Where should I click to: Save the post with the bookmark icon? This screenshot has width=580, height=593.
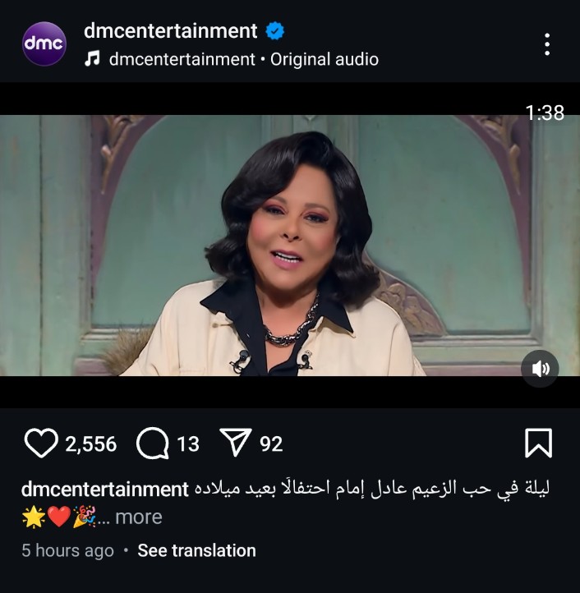[538, 444]
